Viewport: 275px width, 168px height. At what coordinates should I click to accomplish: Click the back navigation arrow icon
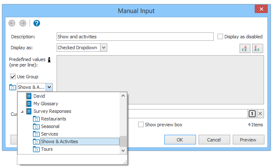point(12,23)
